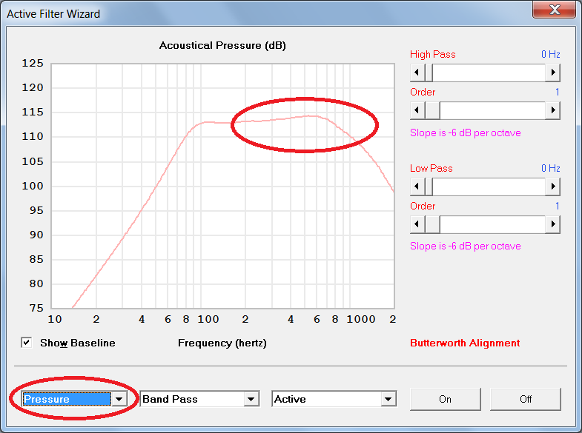Click High Pass Order right arrow
This screenshot has height=433, width=582.
pyautogui.click(x=552, y=110)
